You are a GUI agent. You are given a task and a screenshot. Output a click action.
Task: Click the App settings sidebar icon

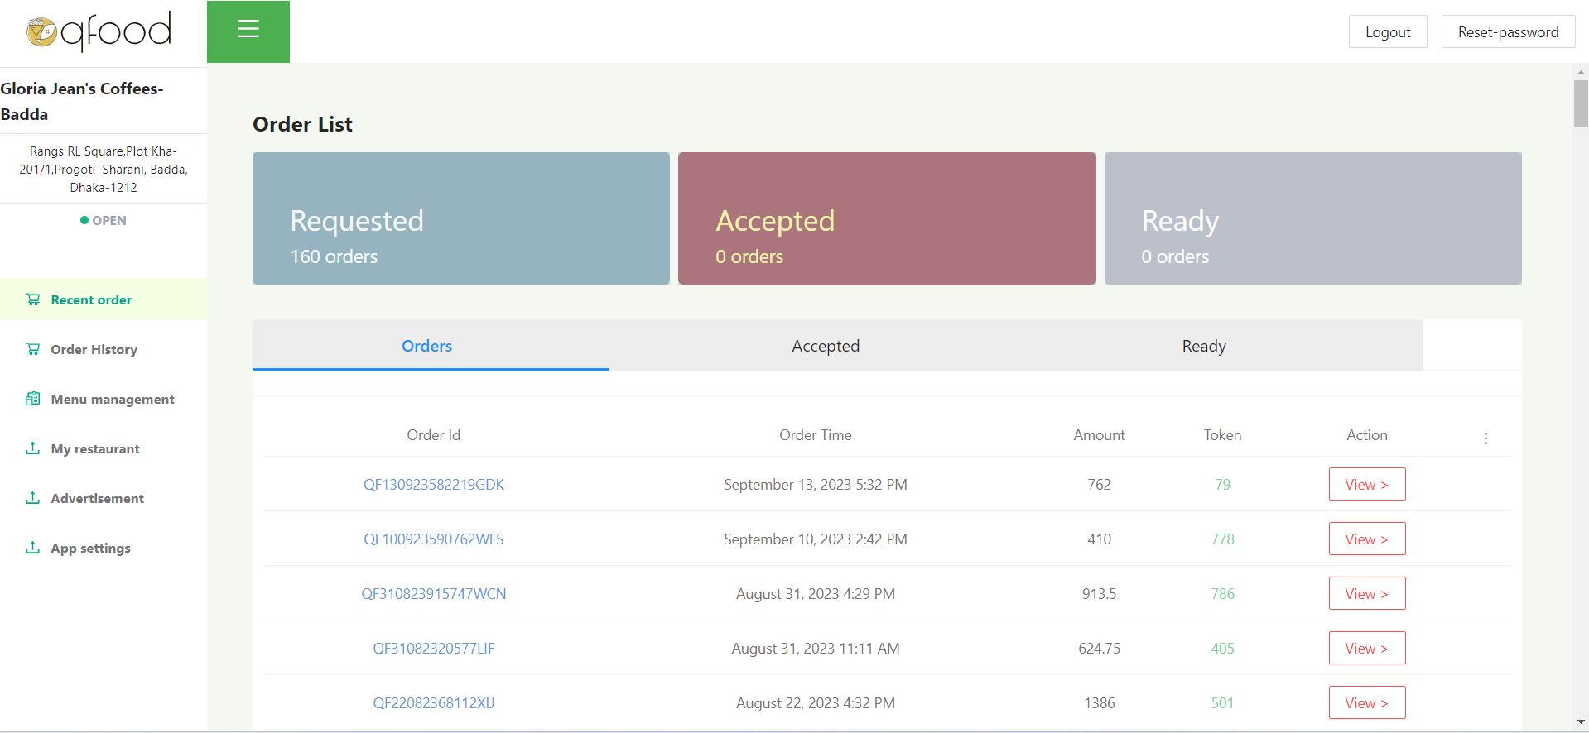(x=33, y=548)
